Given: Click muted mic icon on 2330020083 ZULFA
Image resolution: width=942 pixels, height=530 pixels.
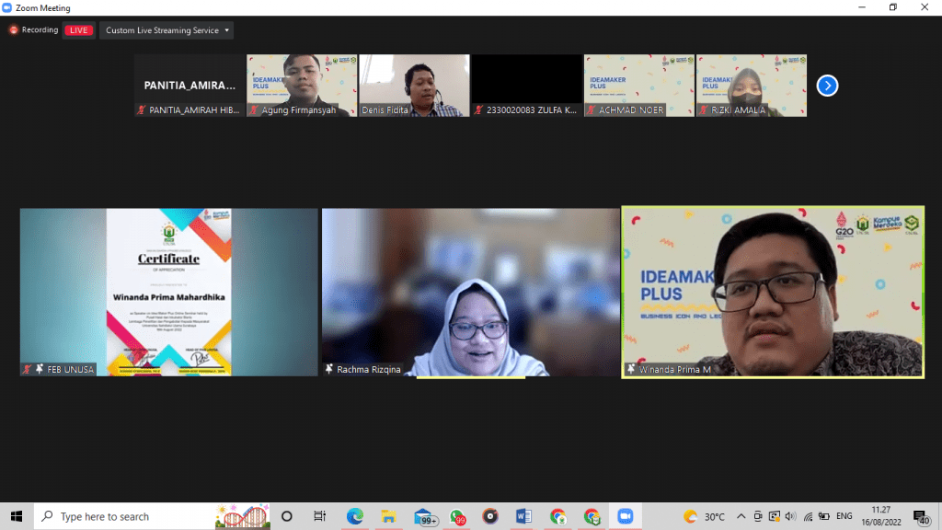Looking at the screenshot, I should (x=478, y=110).
